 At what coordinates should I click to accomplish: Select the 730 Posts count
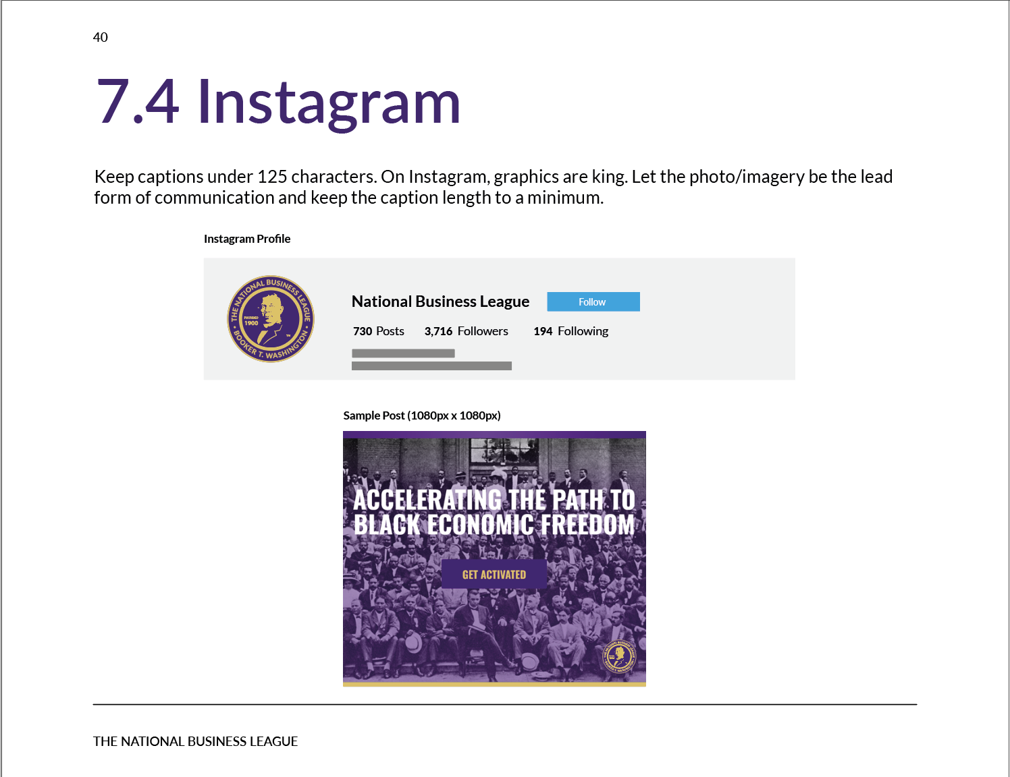pyautogui.click(x=378, y=331)
